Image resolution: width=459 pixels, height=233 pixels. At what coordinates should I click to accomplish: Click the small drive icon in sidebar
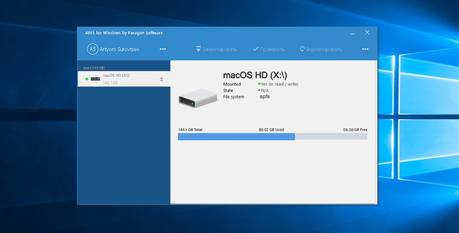pyautogui.click(x=96, y=79)
